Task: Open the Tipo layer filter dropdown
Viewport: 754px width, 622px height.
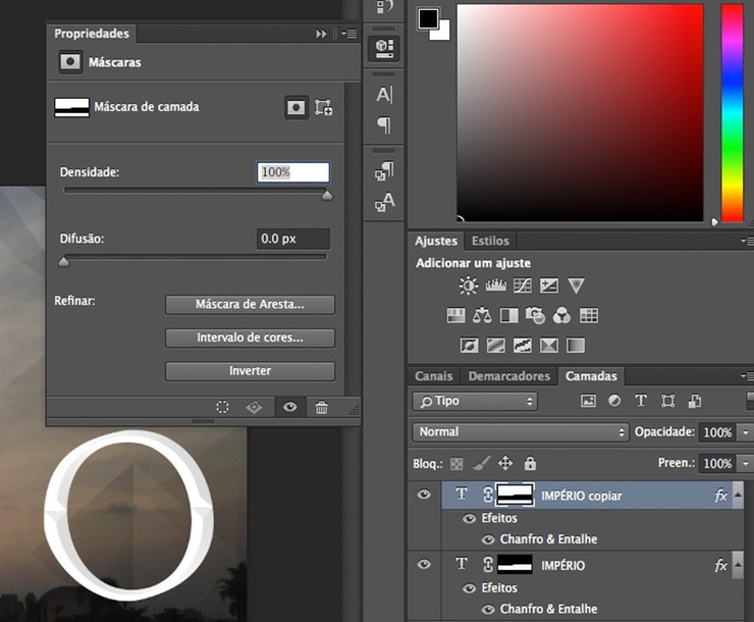Action: pyautogui.click(x=474, y=401)
